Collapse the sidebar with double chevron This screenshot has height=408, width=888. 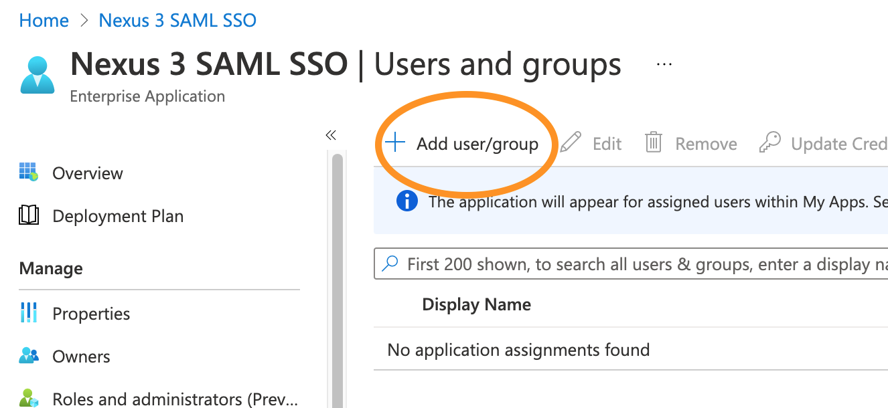coord(330,136)
